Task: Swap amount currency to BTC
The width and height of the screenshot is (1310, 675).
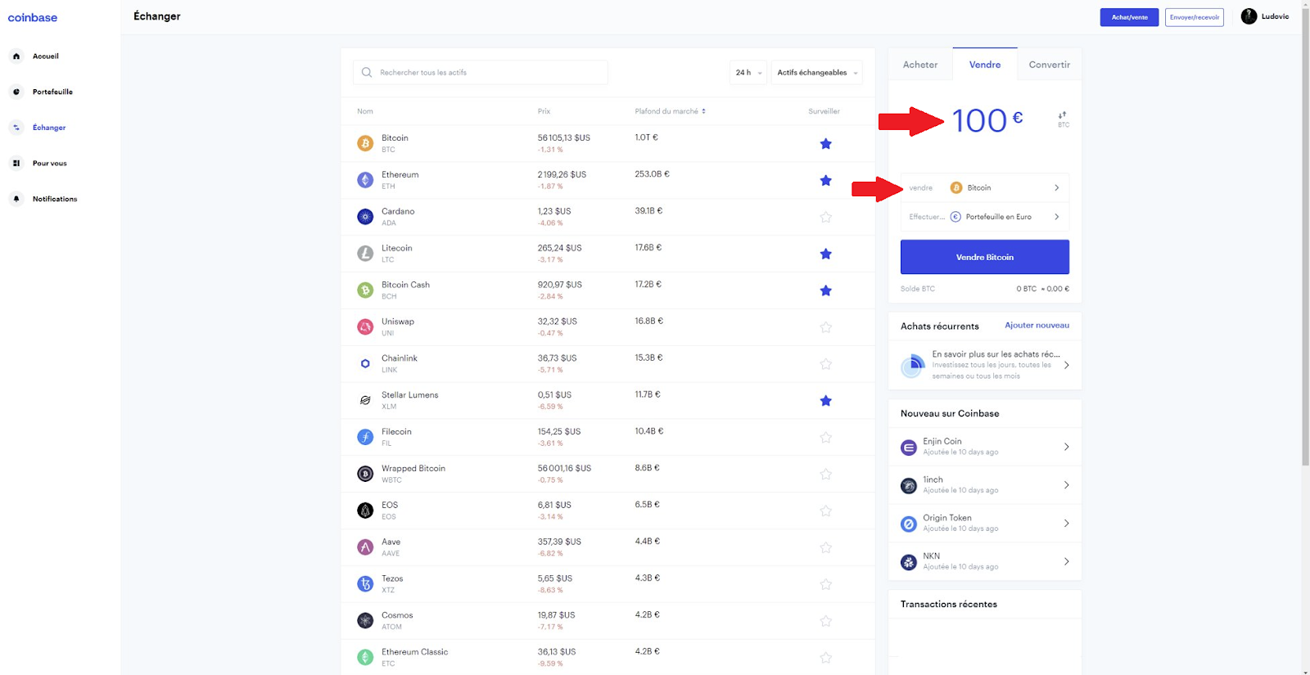Action: click(x=1063, y=119)
